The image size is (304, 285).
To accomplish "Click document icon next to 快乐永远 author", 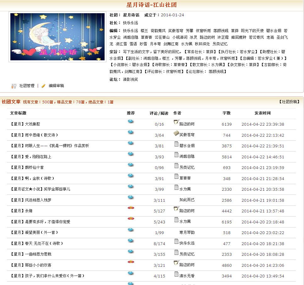I will pos(176,241).
